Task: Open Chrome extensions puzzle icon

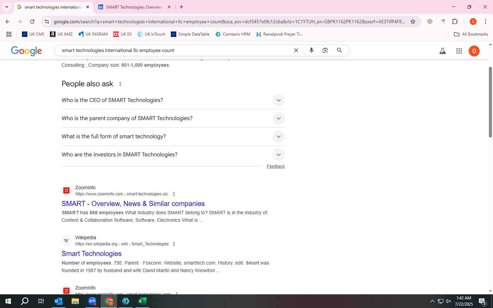Action: tap(455, 22)
